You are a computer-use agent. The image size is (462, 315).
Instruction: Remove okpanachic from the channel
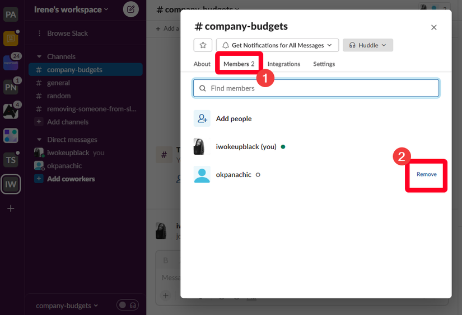coord(426,174)
